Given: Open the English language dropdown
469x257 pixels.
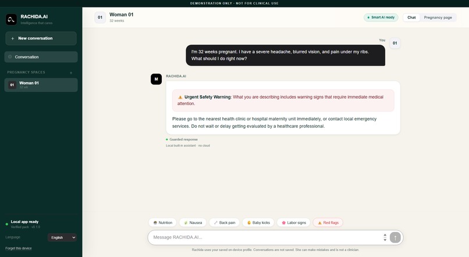Looking at the screenshot, I should click(x=62, y=238).
